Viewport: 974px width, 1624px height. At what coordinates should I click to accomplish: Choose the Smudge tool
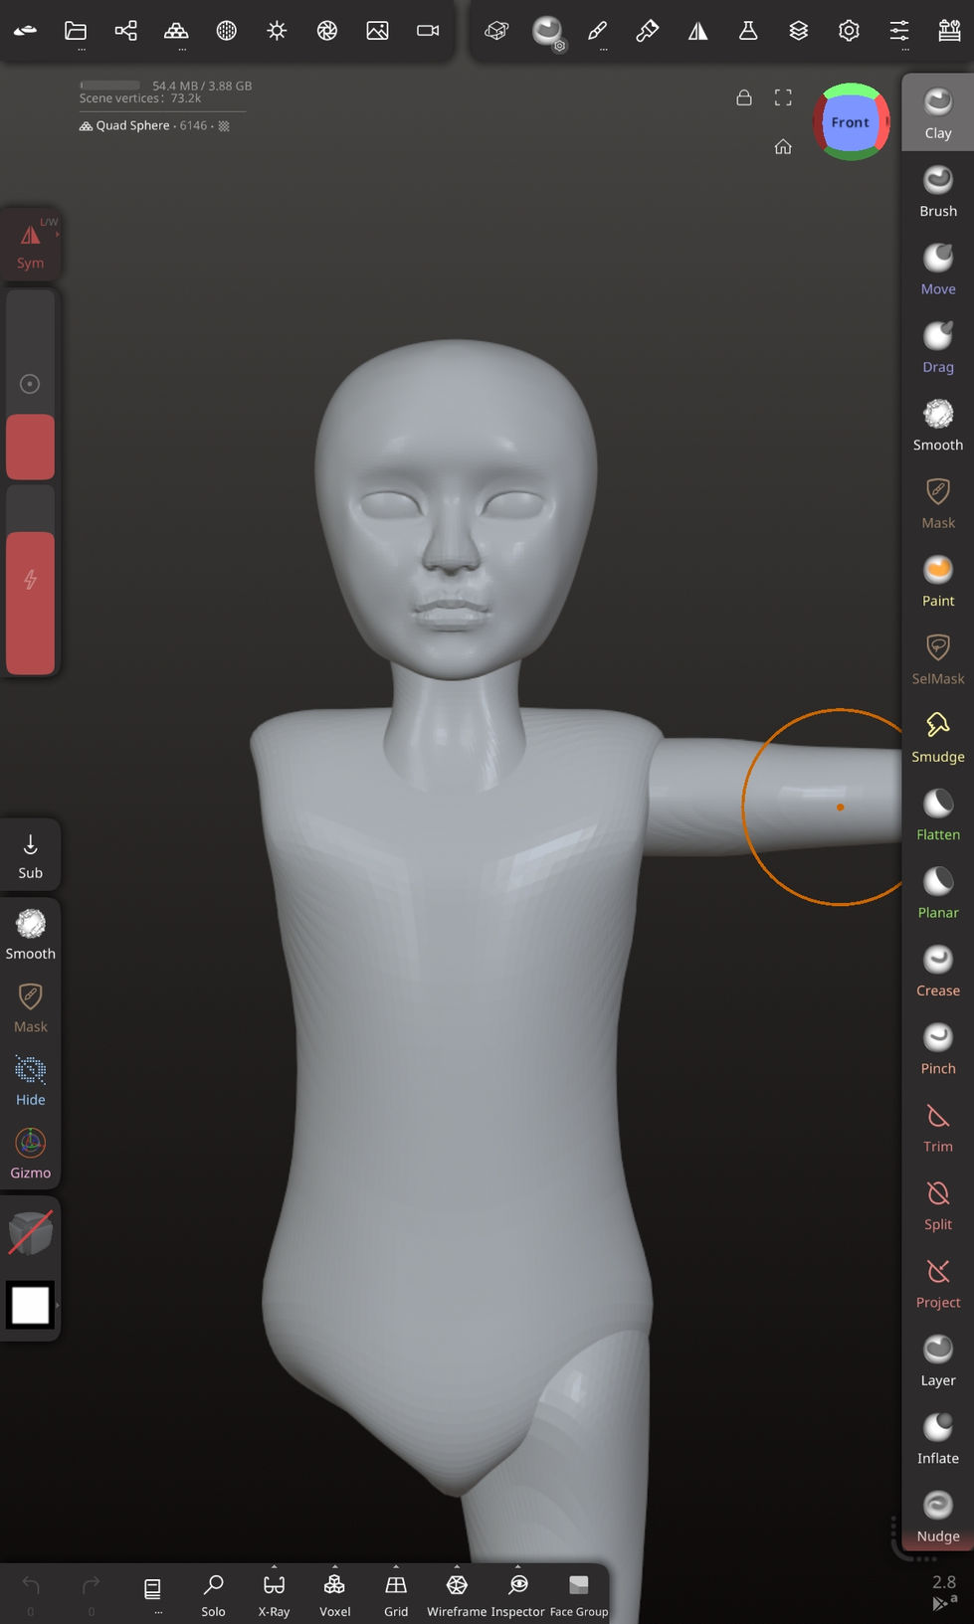click(x=937, y=737)
